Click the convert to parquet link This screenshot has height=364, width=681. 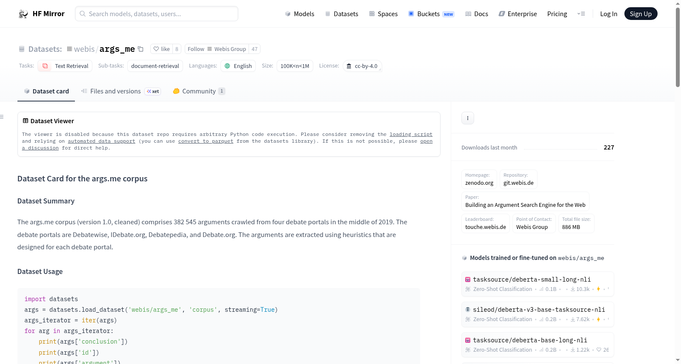[x=206, y=141]
